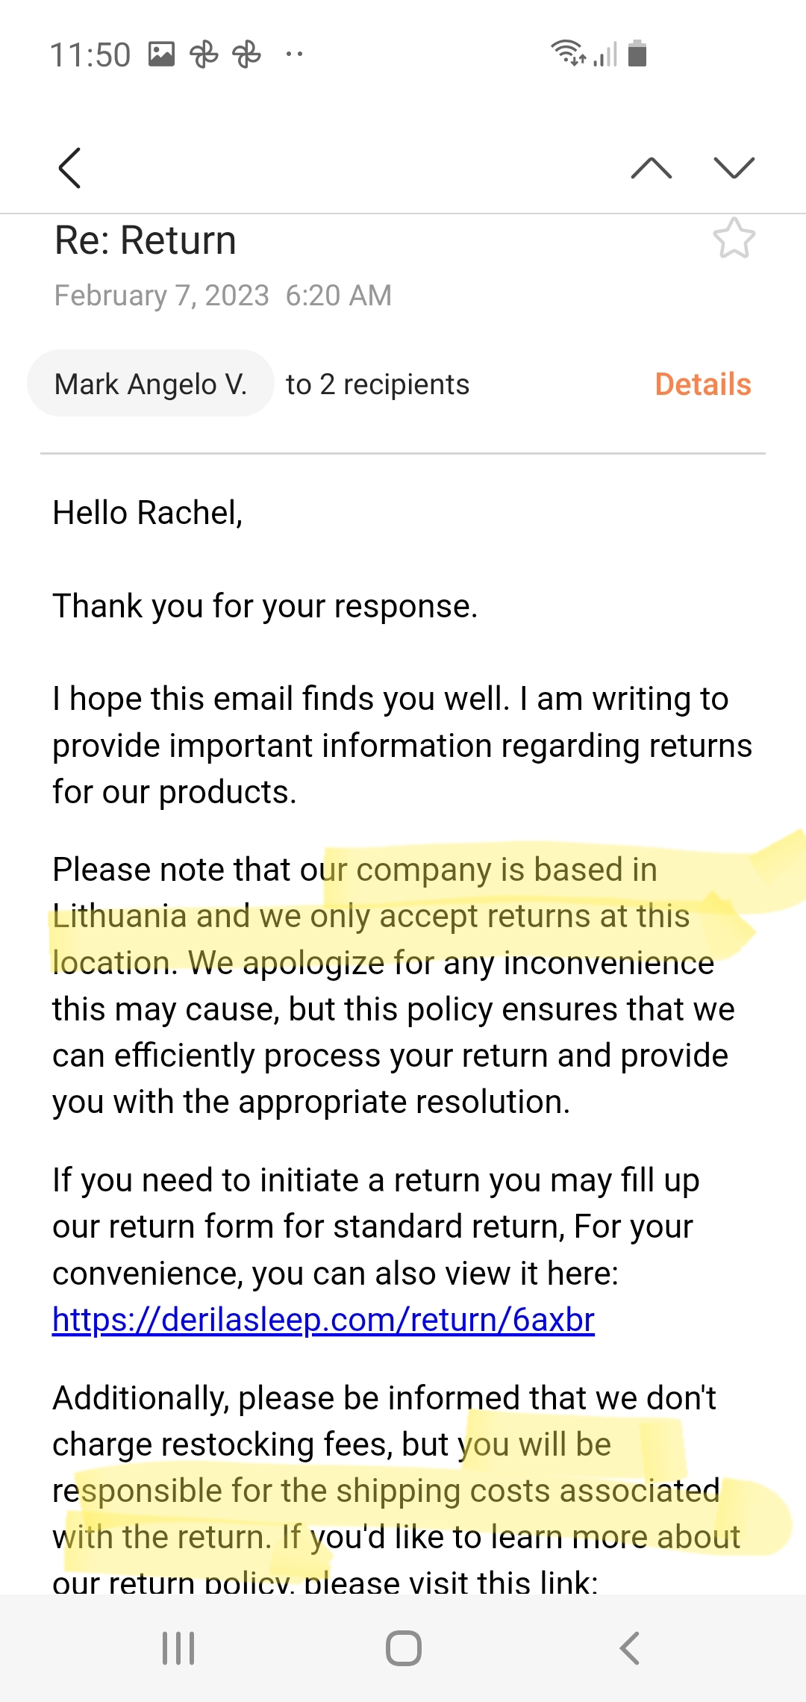Tap the February 7, 2023 date line
The width and height of the screenshot is (806, 1702).
pos(223,296)
